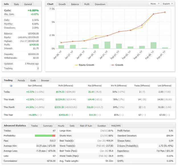The image size is (178, 166).
Task: Click the Feb 06 green profit bar
Action: 154,45
